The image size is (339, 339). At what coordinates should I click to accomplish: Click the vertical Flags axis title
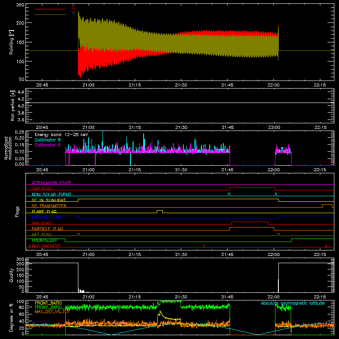(17, 211)
